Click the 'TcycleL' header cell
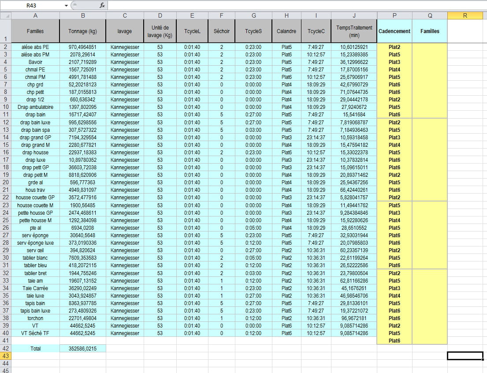Image resolution: width=487 pixels, height=373 pixels. 192,31
